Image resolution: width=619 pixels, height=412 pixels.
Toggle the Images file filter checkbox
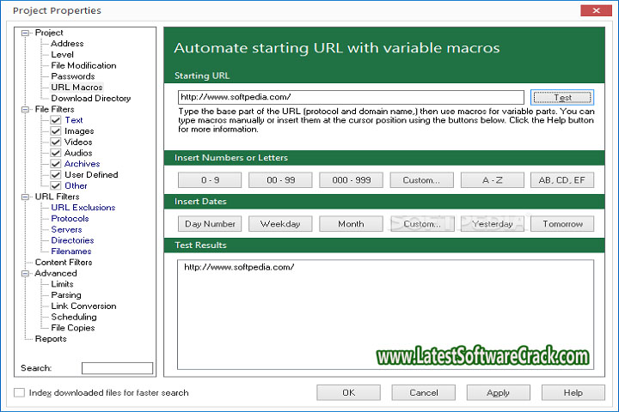coord(56,131)
